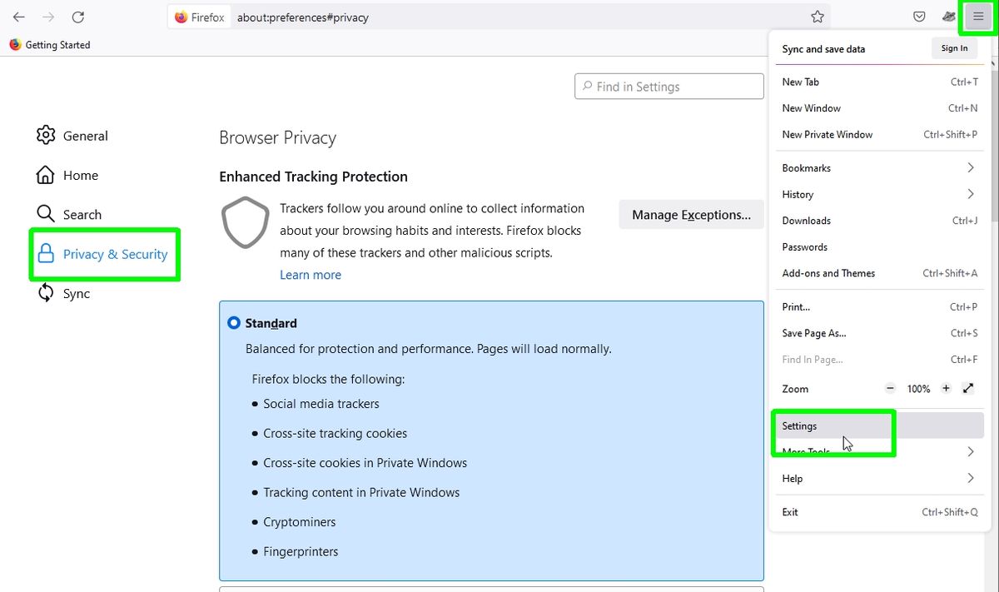
Task: Open the Privacy & Security lock icon
Action: pyautogui.click(x=46, y=253)
